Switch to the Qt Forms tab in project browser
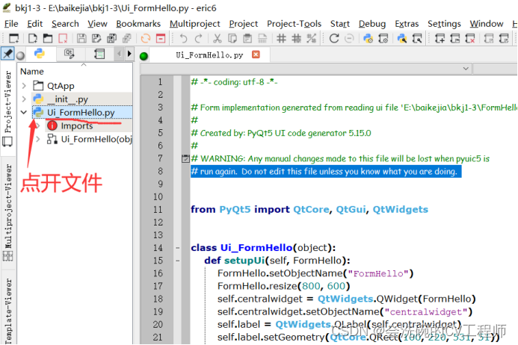 (69, 54)
